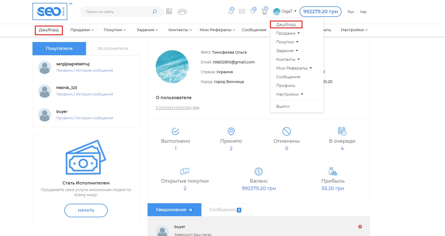Expand the Продажи menu in navigation bar
Image resolution: width=445 pixels, height=236 pixels.
pos(82,30)
